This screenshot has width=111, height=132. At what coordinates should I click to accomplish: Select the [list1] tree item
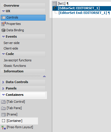tap(62, 4)
